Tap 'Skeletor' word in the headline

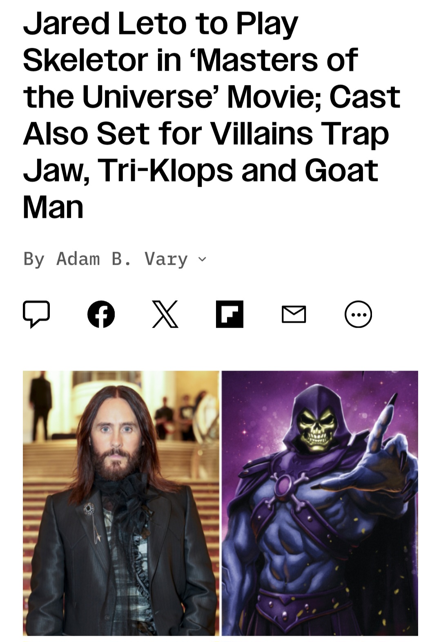click(85, 60)
